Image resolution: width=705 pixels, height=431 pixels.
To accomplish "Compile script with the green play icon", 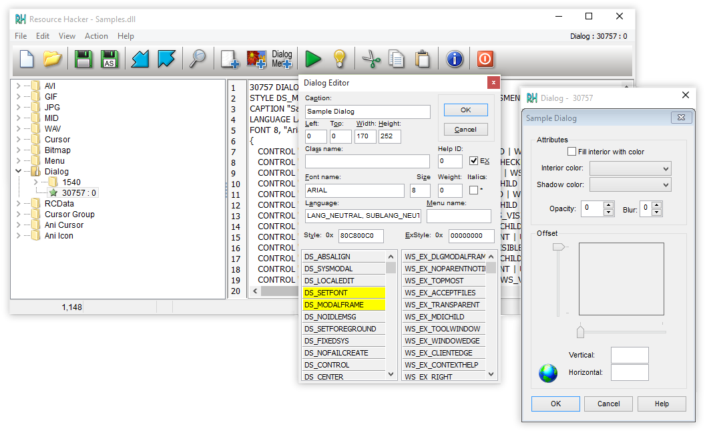I will [x=313, y=59].
